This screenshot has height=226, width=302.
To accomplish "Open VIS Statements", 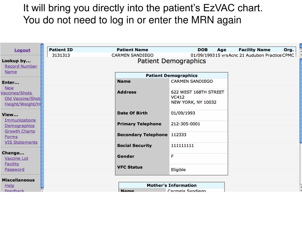I will click(x=21, y=142).
